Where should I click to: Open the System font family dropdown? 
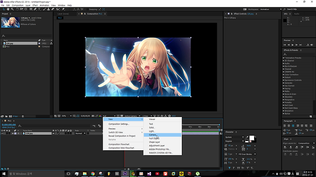pyautogui.click(x=234, y=137)
